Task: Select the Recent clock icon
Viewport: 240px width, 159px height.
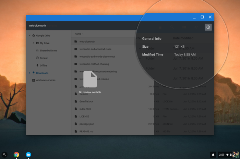Action: [37, 58]
